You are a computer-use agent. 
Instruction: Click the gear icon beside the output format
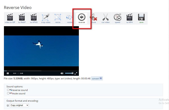coord(8,105)
